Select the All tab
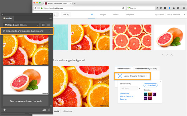This screenshot has width=187, height=116. tap(91, 15)
